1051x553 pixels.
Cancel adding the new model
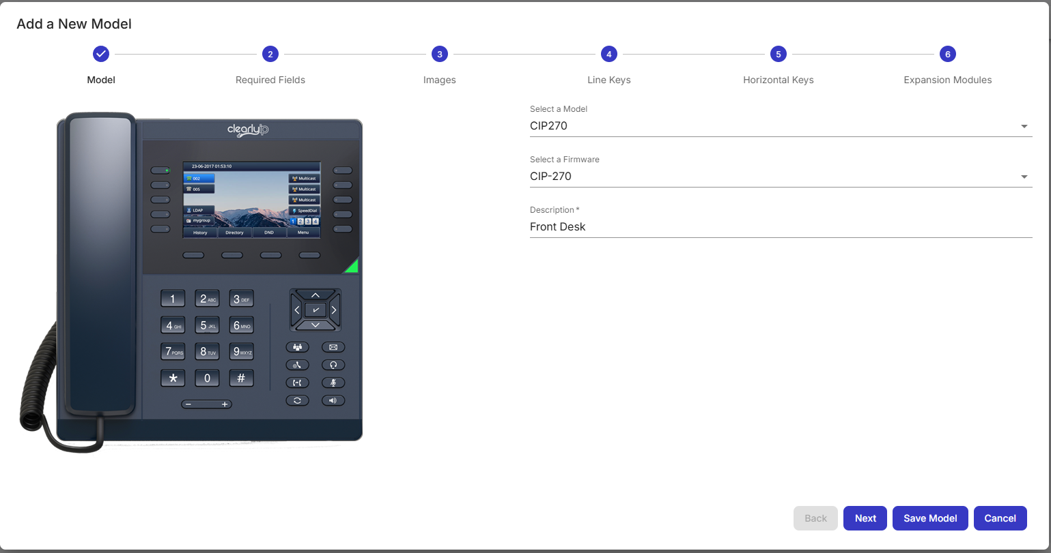click(x=1000, y=518)
